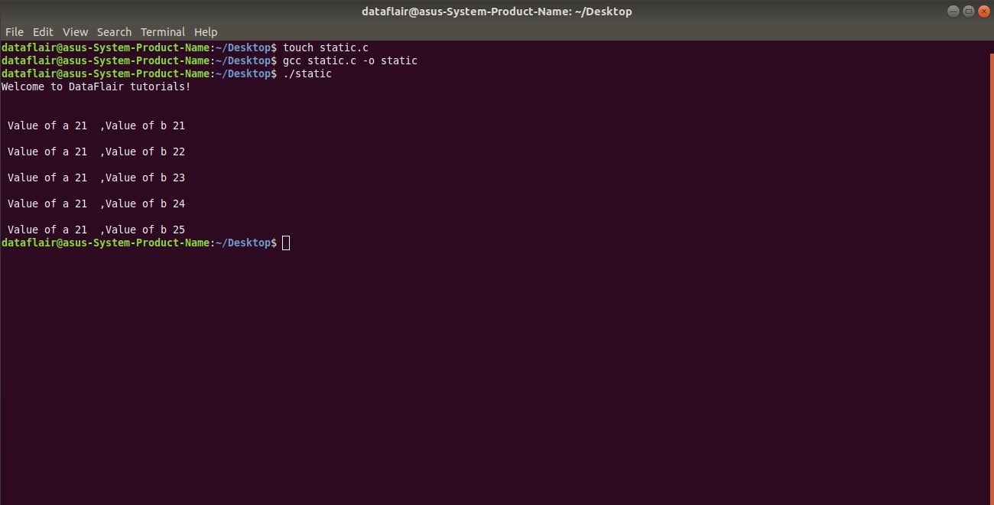994x505 pixels.
Task: Click the orange close window icon
Action: pos(983,11)
